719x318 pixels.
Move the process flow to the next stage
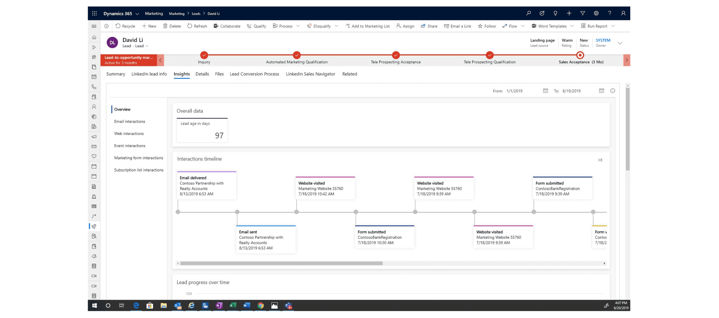click(x=627, y=60)
